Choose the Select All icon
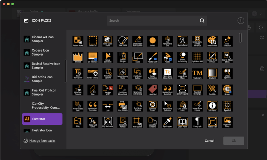267x160 pixels. [x=93, y=41]
